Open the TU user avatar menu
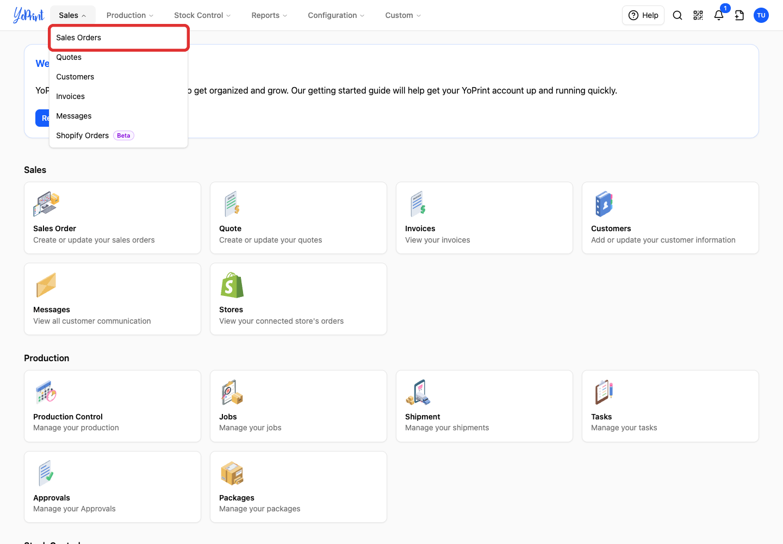Screen dimensions: 783x544 click(x=761, y=15)
